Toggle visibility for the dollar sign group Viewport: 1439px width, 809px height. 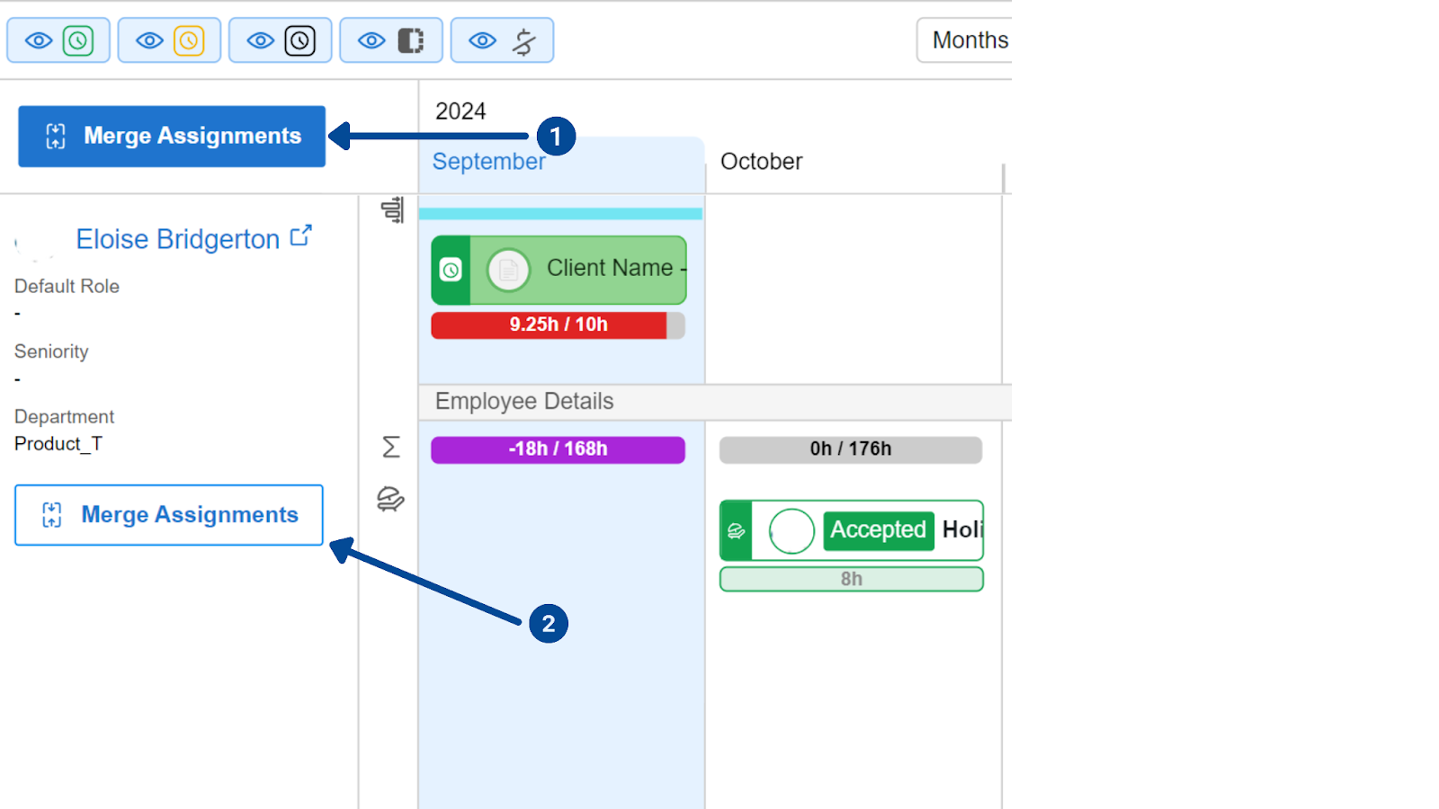(x=482, y=40)
